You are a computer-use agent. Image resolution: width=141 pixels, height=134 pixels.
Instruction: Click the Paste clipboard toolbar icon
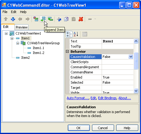pos(74,19)
